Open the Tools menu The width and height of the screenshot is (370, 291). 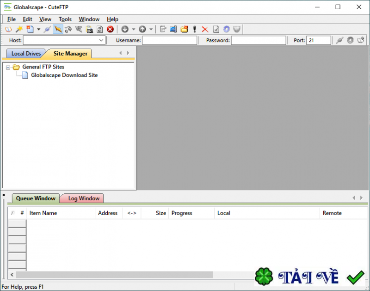[x=65, y=19]
